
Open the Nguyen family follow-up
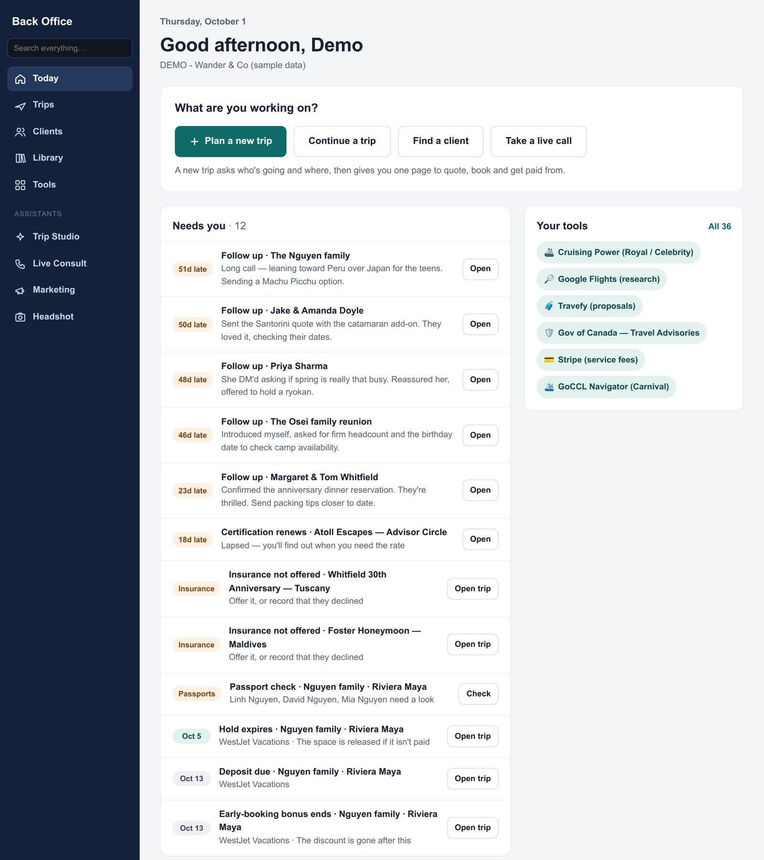(480, 269)
